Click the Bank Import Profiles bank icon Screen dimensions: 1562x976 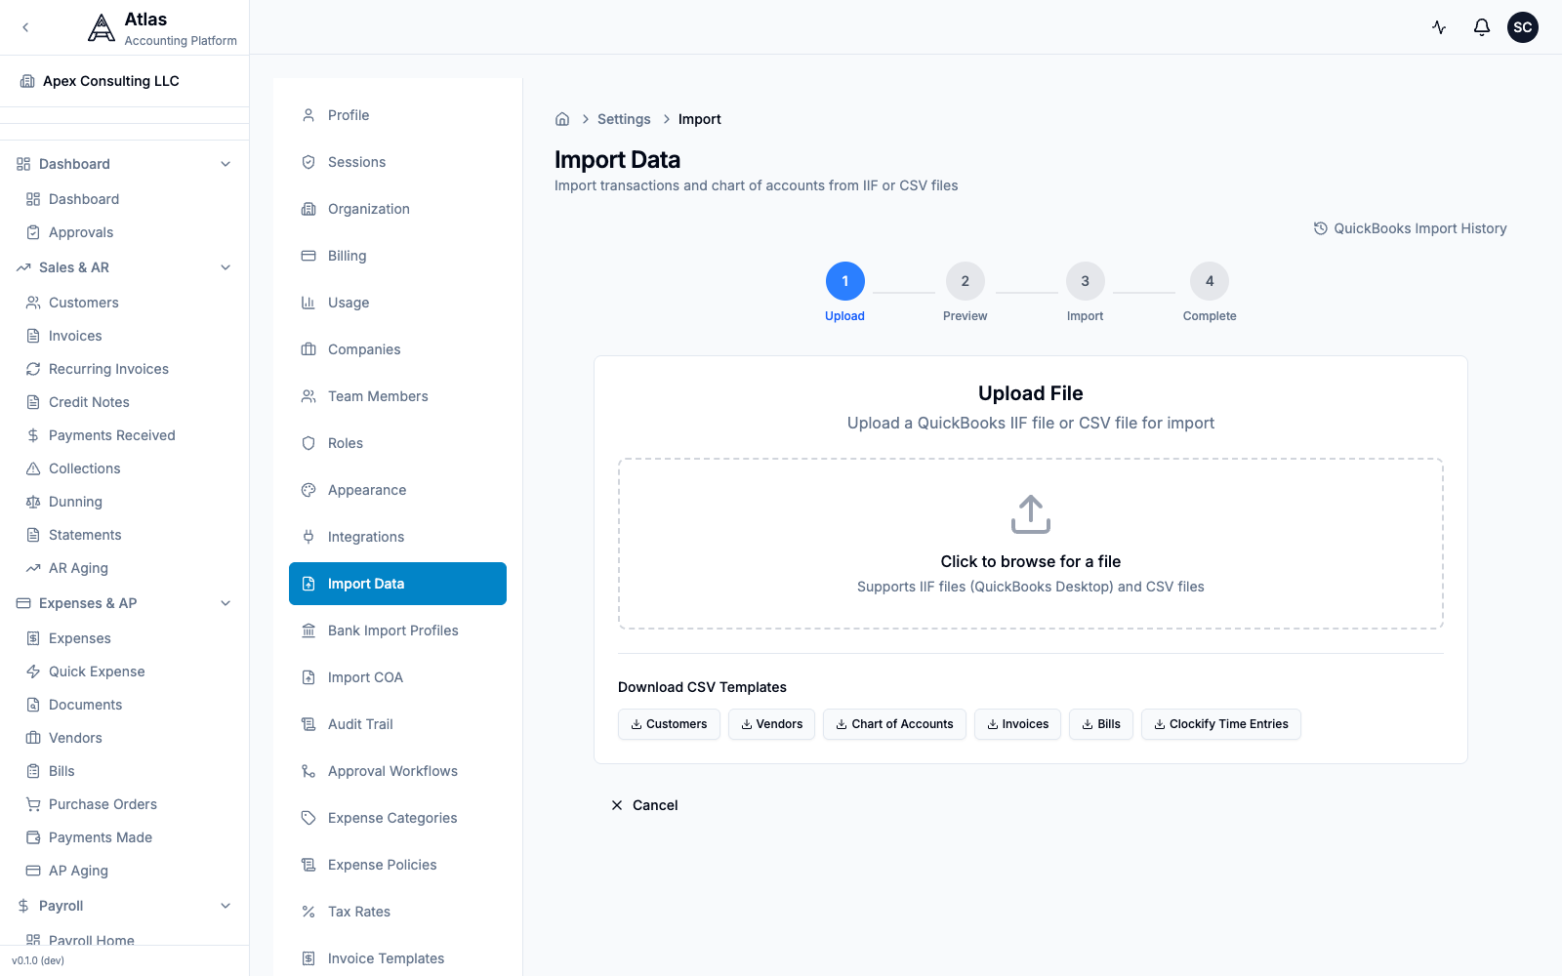click(308, 630)
